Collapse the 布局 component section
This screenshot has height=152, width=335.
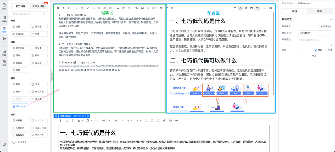coord(45,21)
